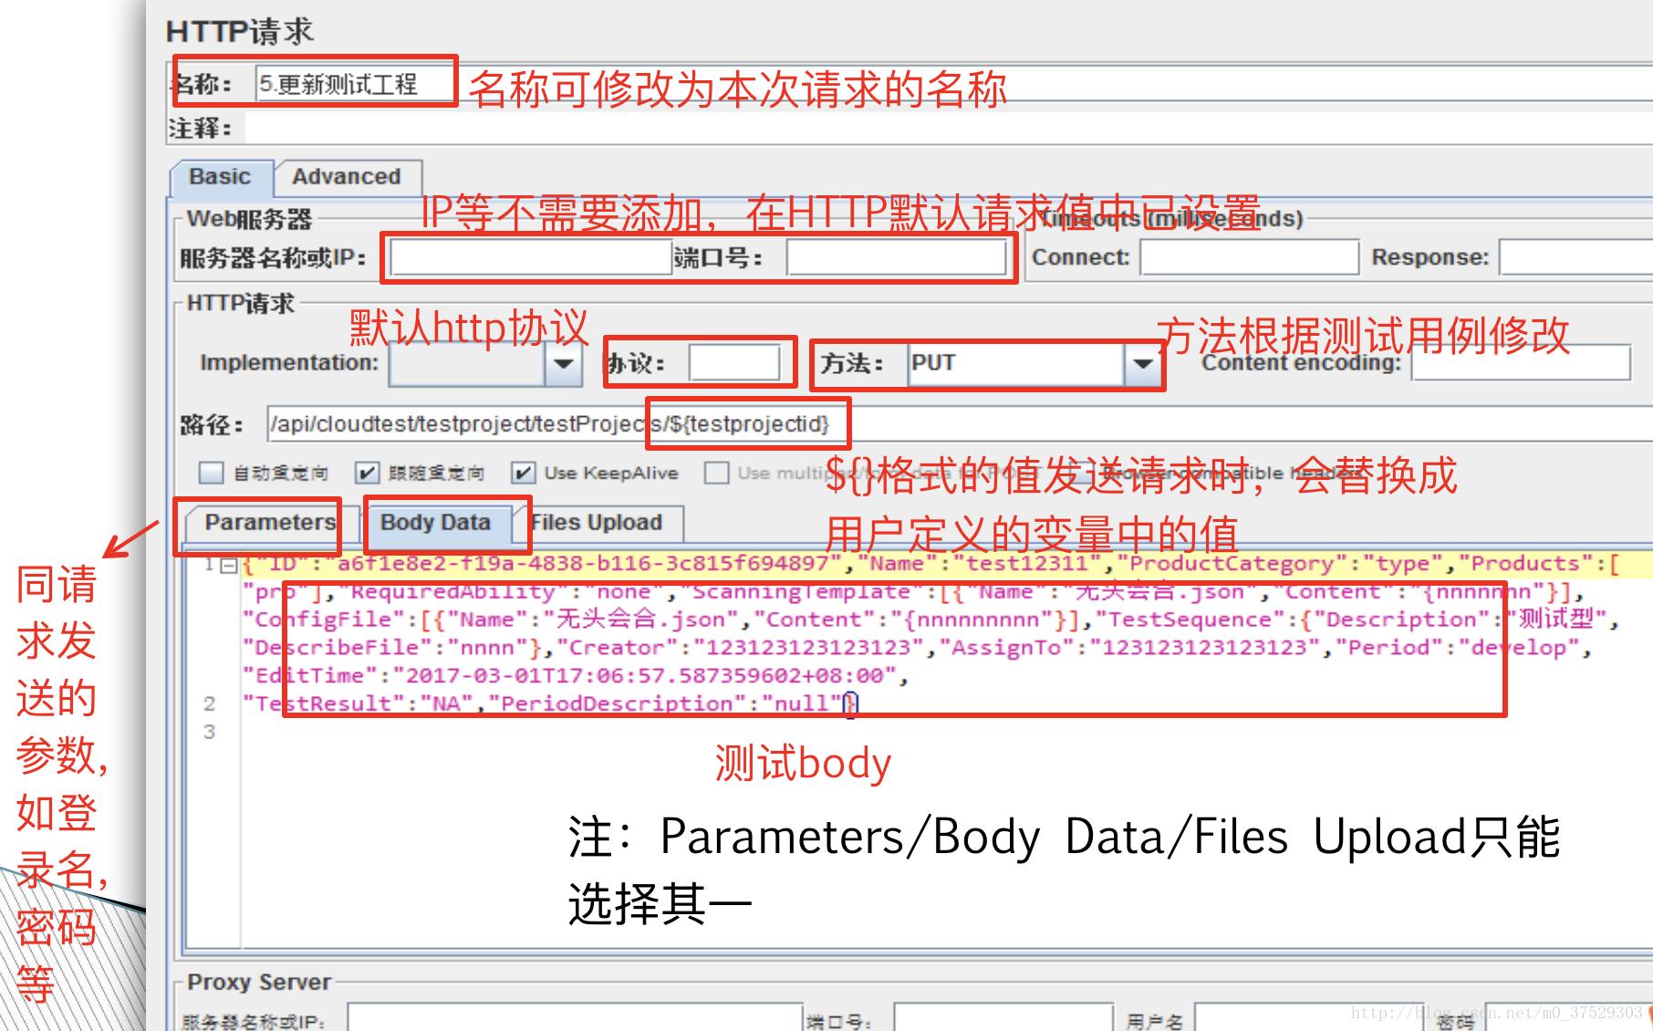Switch to the Basic tab
Image resolution: width=1653 pixels, height=1031 pixels.
tap(219, 178)
